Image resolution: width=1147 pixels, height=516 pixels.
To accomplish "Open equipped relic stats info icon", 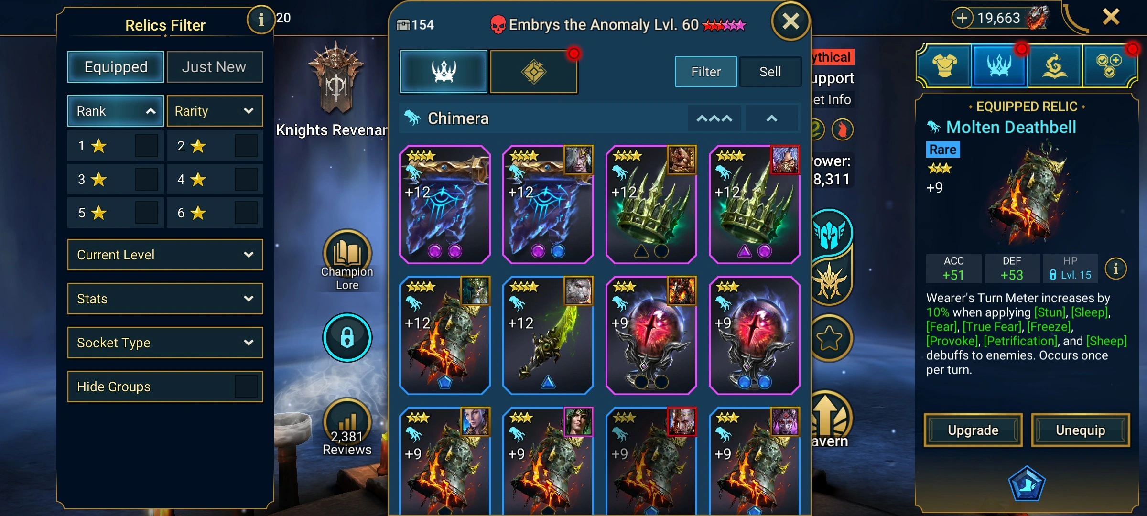I will pos(1115,269).
